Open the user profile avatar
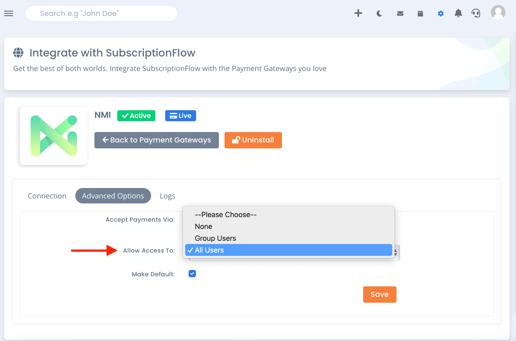516x341 pixels. point(498,12)
